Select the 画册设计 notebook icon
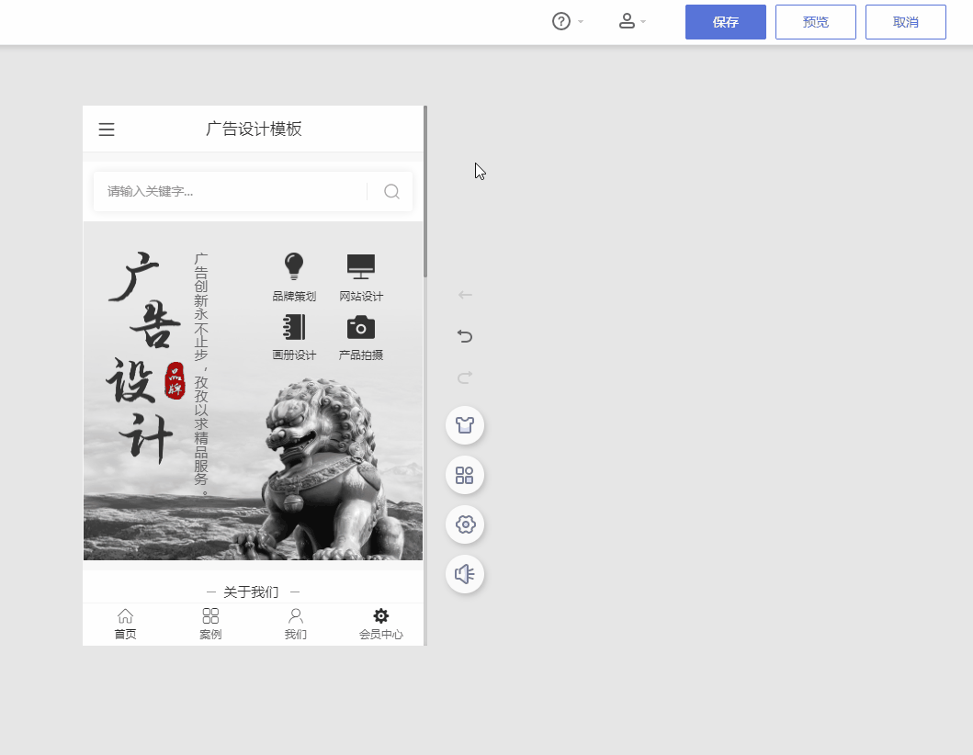The width and height of the screenshot is (973, 755). pyautogui.click(x=294, y=327)
